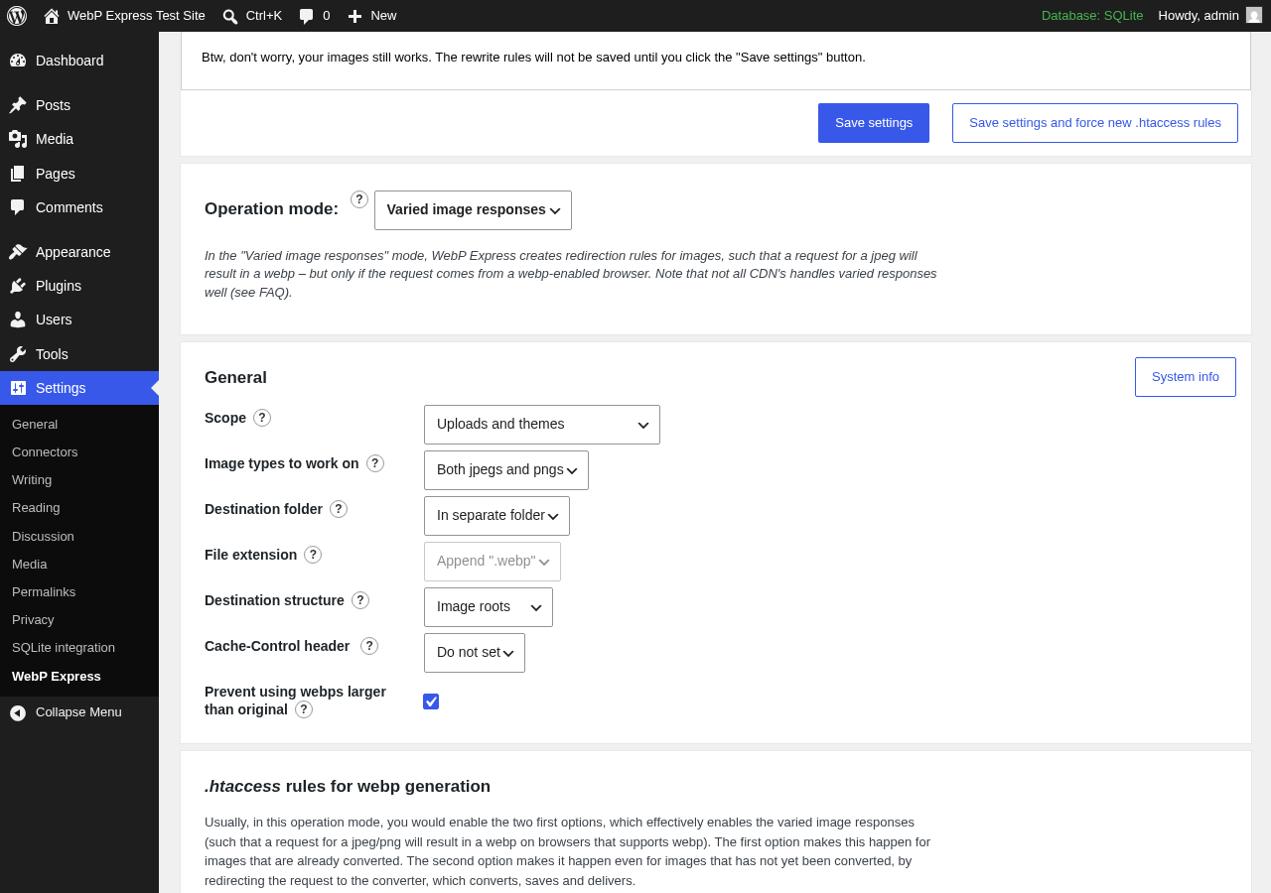Go to Permalinks settings submenu
1271x893 pixels.
coord(44,591)
